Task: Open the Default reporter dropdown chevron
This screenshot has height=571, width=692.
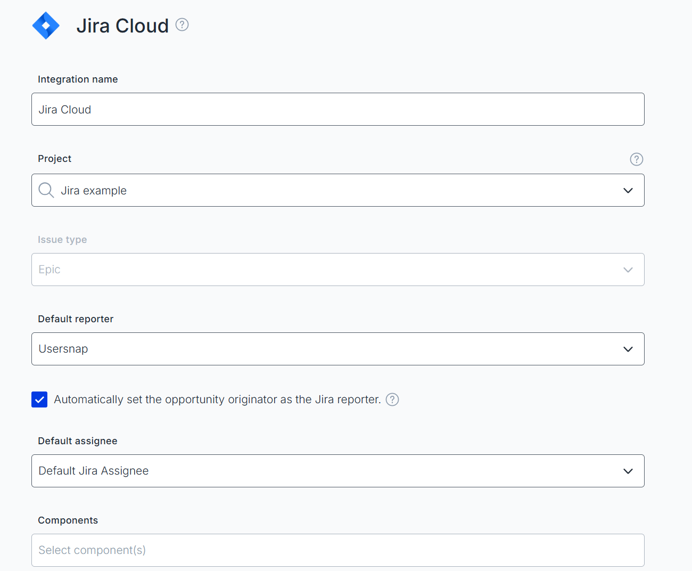Action: pyautogui.click(x=628, y=349)
